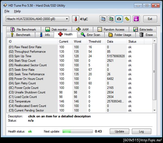Select the Throughput Performance row
The width and height of the screenshot is (163, 143).
(x=80, y=52)
